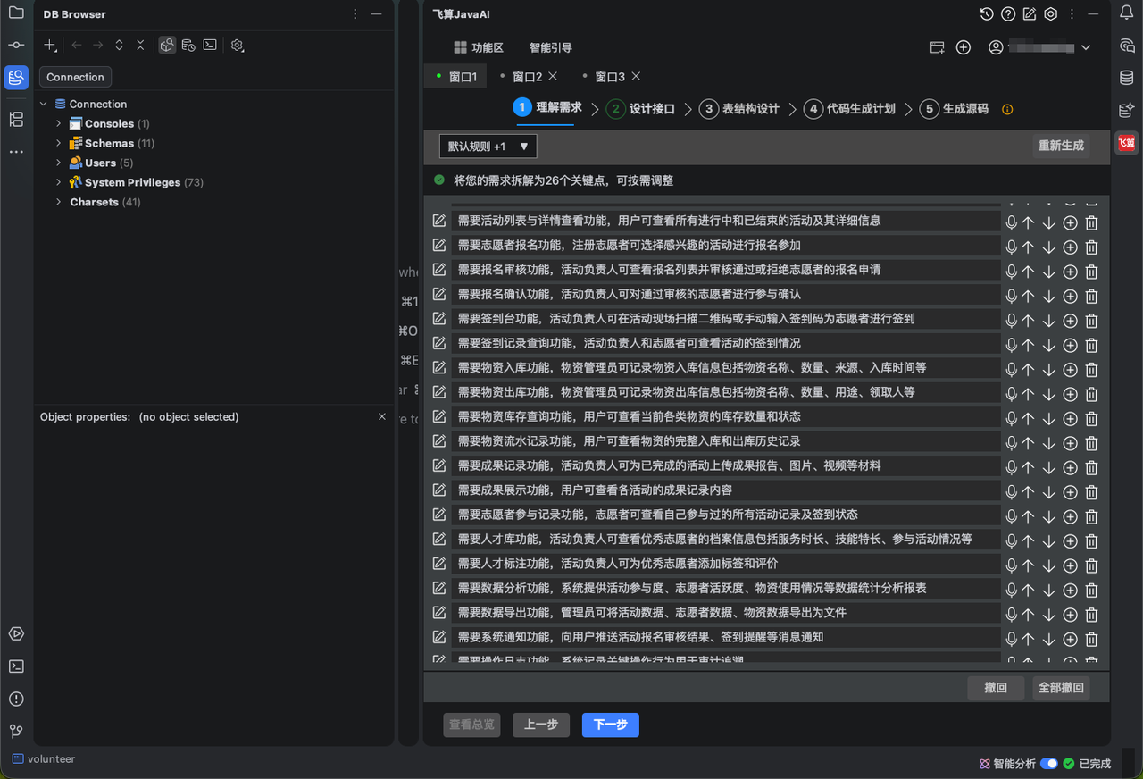Screen dimensions: 1143x779
Task: Open the 默认规则 +1 dropdown
Action: (488, 147)
